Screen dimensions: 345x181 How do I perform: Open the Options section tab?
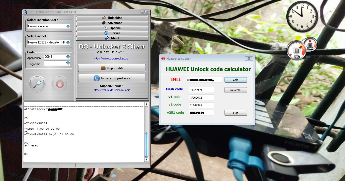coord(112,28)
